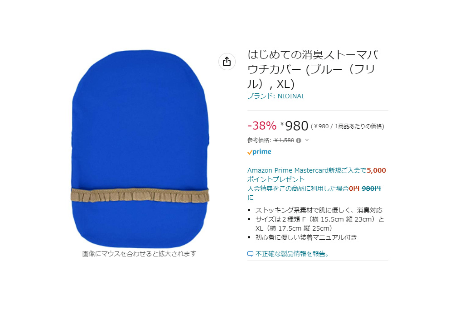
Task: Click the struck-through ¥1,580 reference price
Action: pos(284,140)
